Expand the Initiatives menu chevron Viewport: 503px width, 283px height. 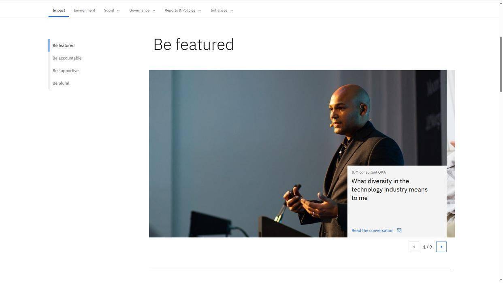[x=231, y=11]
